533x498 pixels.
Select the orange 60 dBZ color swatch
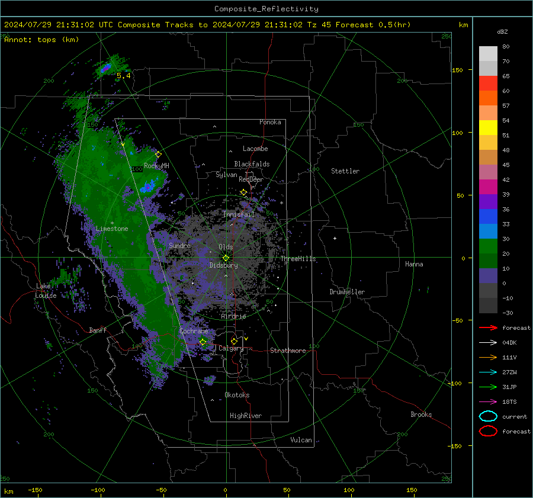pos(488,98)
